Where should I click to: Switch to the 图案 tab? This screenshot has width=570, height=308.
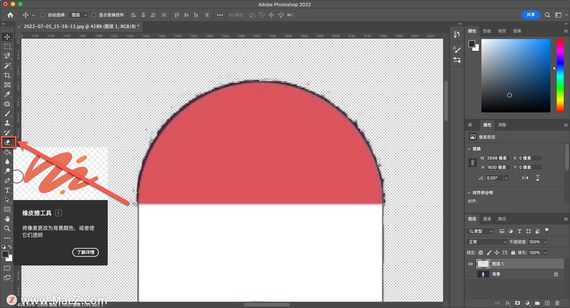pos(517,31)
